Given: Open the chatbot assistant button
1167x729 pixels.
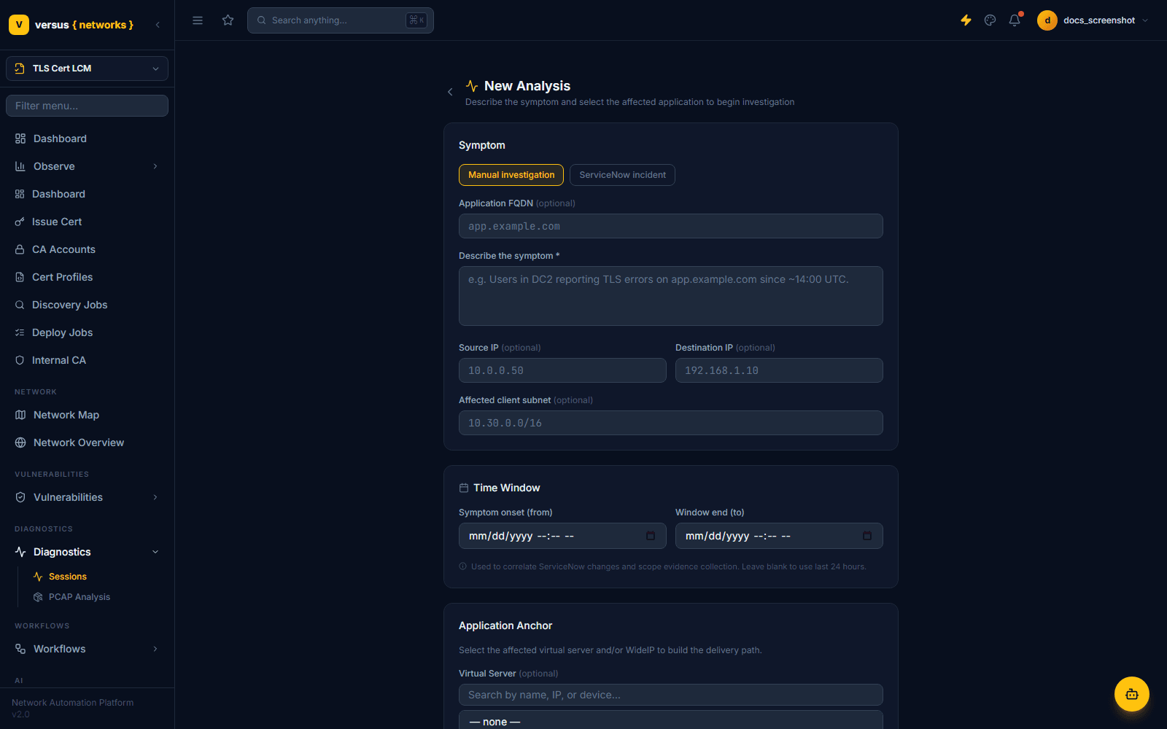Looking at the screenshot, I should (1132, 694).
